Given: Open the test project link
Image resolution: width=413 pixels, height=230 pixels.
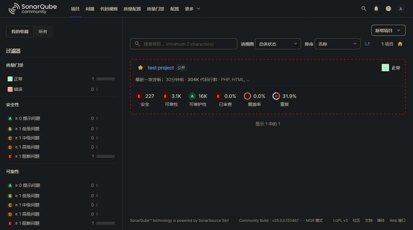Looking at the screenshot, I should coord(161,68).
